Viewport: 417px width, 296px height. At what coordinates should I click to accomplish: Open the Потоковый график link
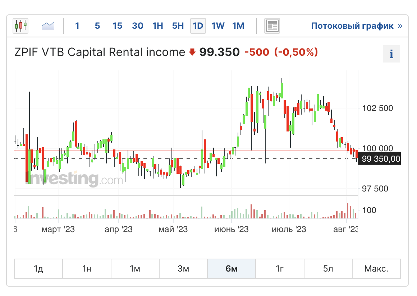pos(356,26)
